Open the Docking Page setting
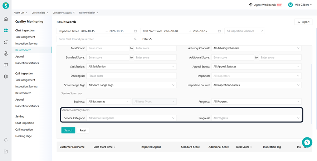The height and width of the screenshot is (161, 317). pyautogui.click(x=24, y=136)
